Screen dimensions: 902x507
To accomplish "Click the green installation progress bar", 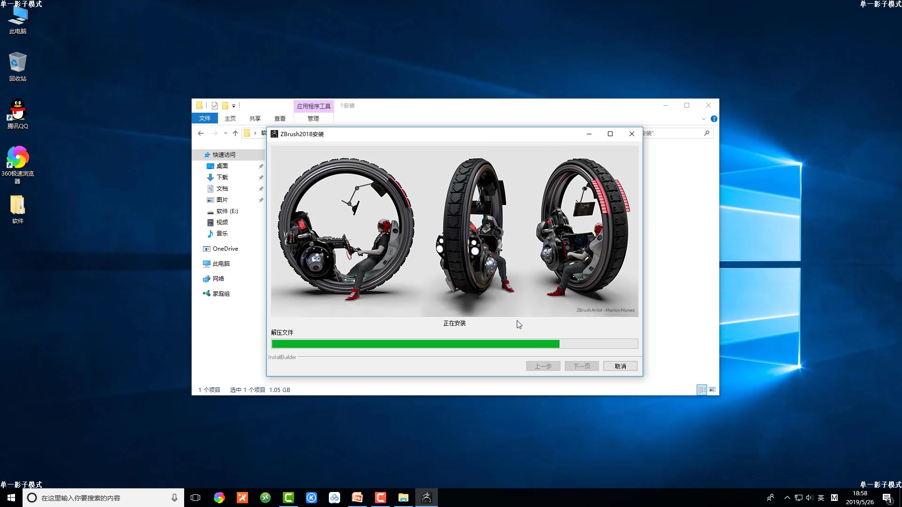I will coord(415,344).
